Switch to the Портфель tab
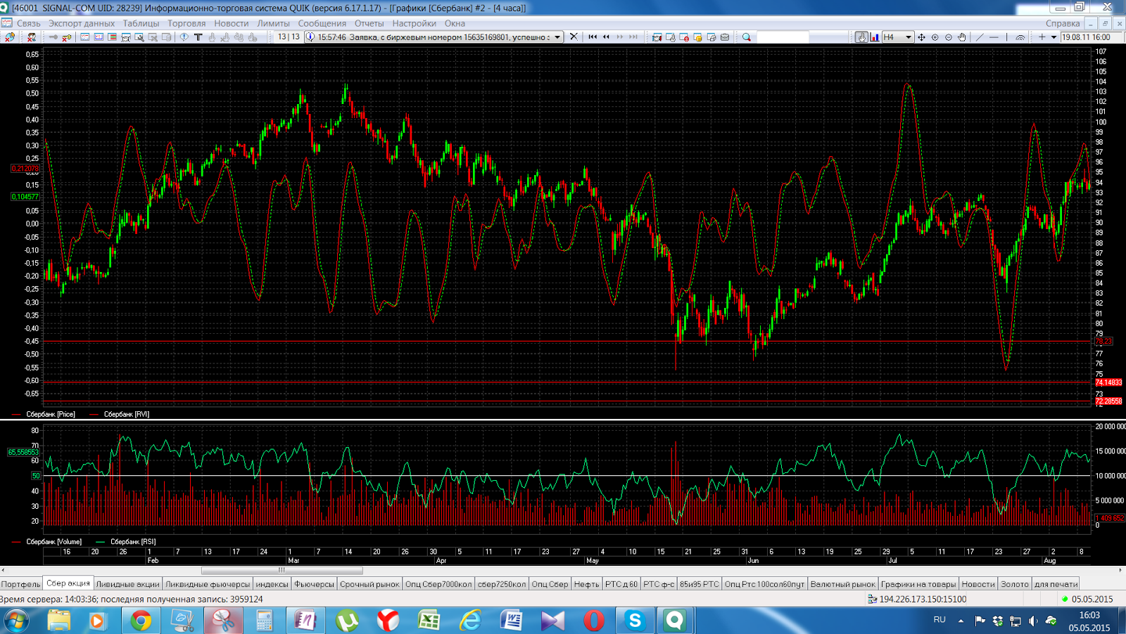 [x=20, y=584]
